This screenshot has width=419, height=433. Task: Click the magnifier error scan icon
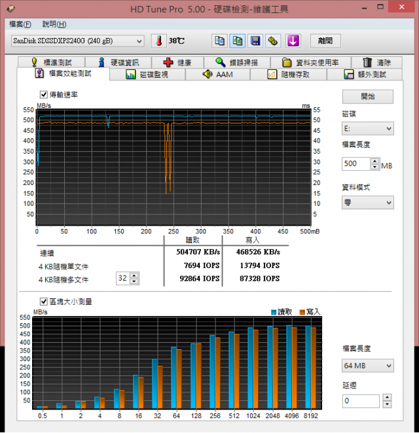[220, 62]
